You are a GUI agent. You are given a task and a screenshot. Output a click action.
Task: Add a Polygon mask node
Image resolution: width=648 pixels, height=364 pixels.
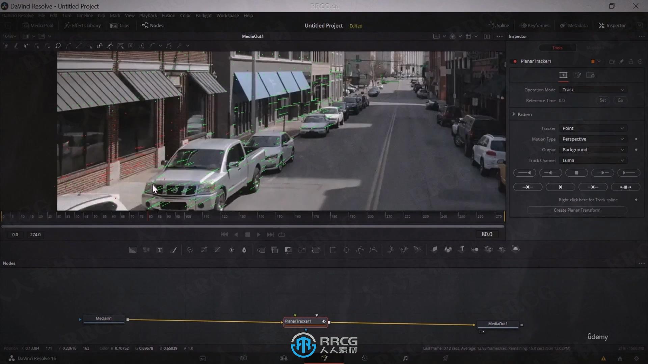point(360,250)
